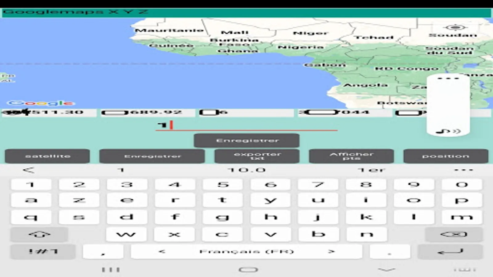Tap the letter p key
Viewport: 493px width, 277px height.
462,200
